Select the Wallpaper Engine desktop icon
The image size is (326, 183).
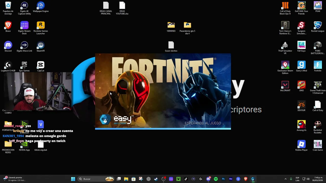41,7
